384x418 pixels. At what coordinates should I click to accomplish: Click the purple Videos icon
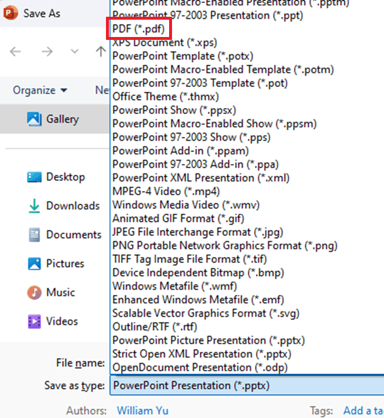click(x=34, y=321)
